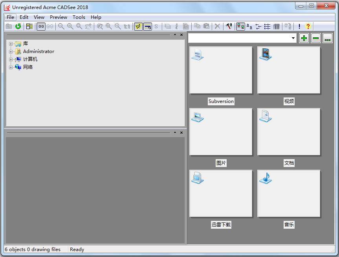339x257 pixels.
Task: Select 计算机 in the folder tree
Action: [x=30, y=59]
